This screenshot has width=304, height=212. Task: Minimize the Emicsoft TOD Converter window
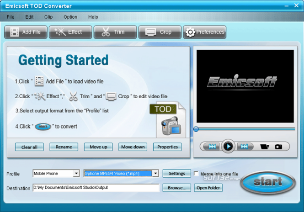pyautogui.click(x=287, y=6)
